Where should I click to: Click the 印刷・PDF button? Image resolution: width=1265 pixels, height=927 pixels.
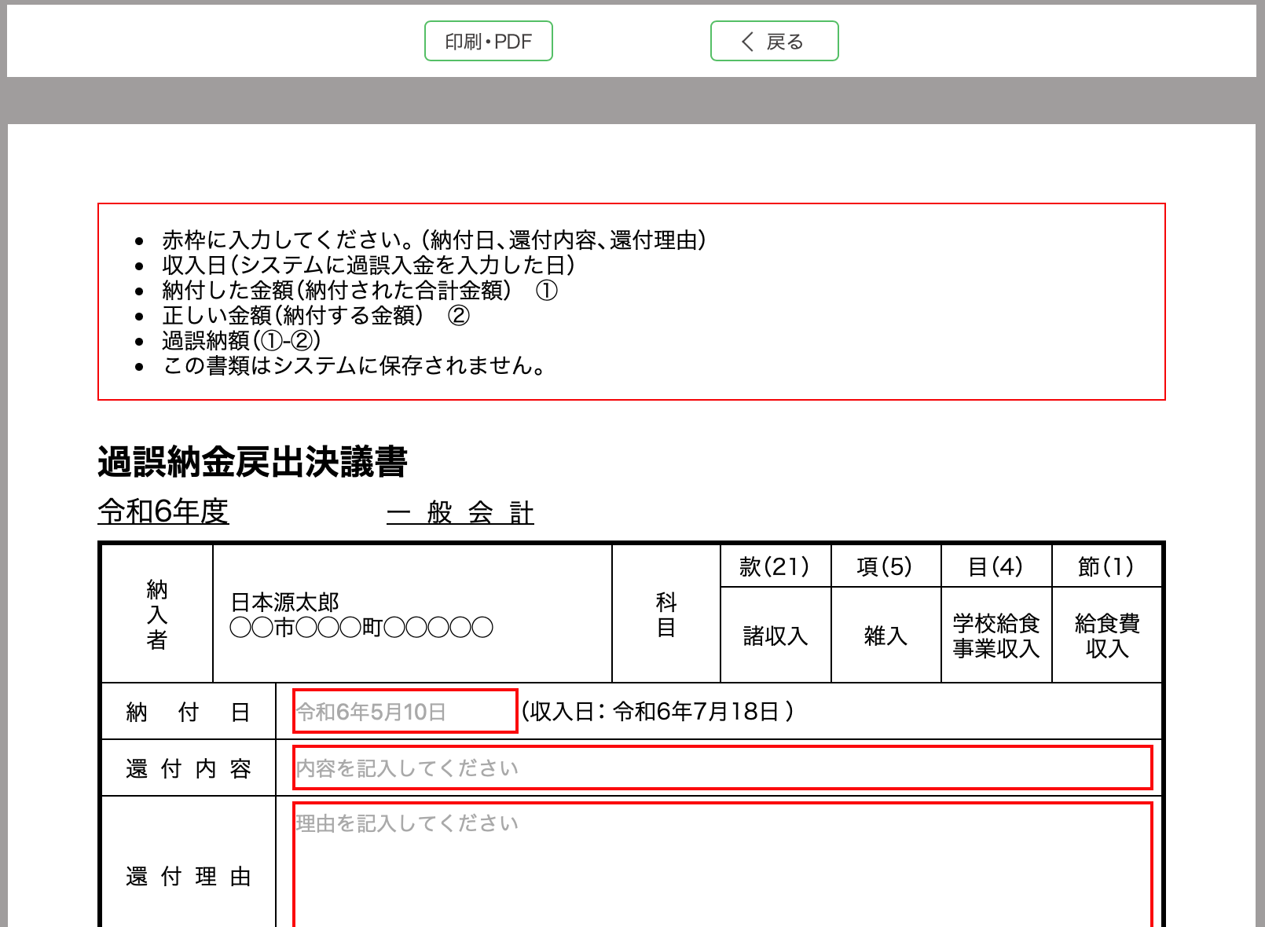488,41
